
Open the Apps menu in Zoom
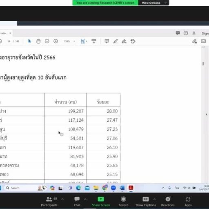pos(188,202)
